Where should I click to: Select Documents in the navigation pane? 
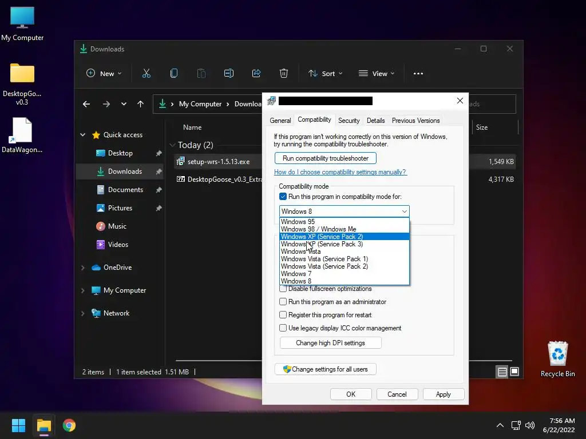[x=120, y=190]
